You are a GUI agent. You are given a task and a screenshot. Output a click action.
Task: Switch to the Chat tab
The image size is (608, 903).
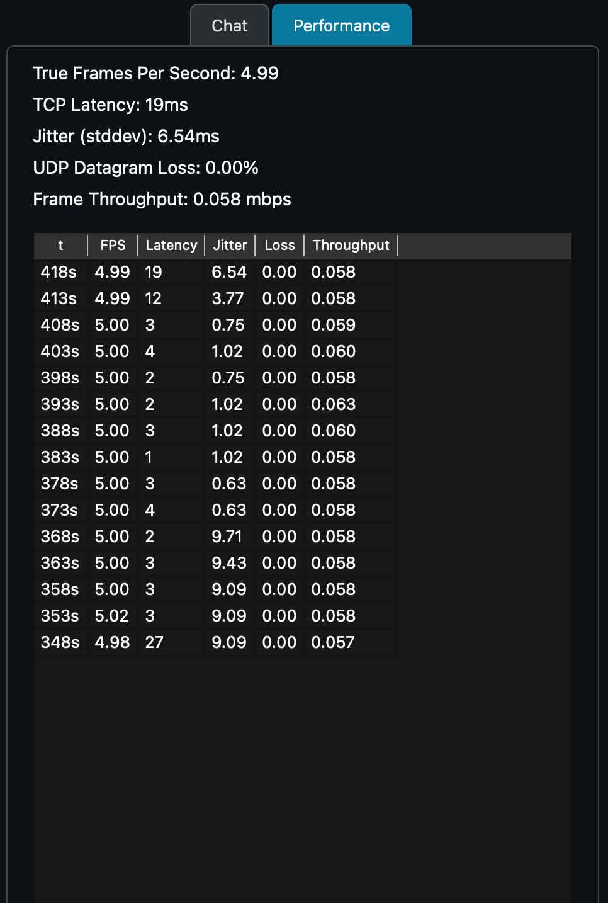pyautogui.click(x=229, y=25)
